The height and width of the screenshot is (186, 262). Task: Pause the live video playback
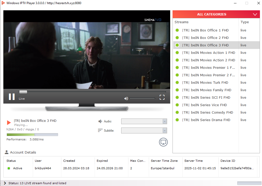[12, 97]
